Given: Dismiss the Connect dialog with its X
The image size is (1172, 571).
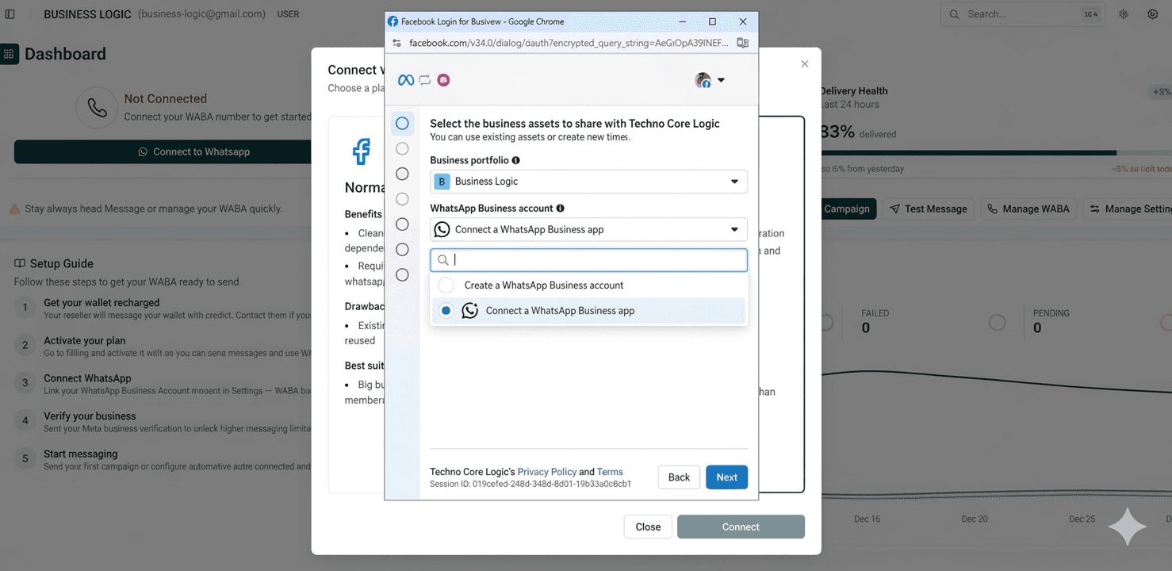Looking at the screenshot, I should click(805, 64).
